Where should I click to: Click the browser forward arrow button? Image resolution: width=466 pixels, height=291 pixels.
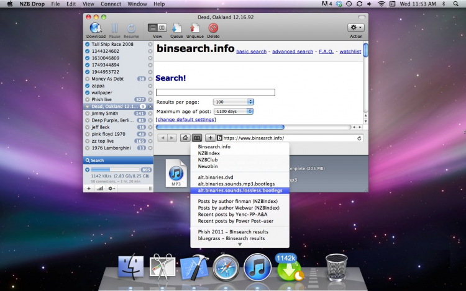tap(171, 138)
